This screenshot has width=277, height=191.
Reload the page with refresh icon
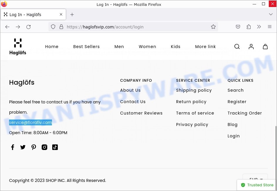[28, 27]
